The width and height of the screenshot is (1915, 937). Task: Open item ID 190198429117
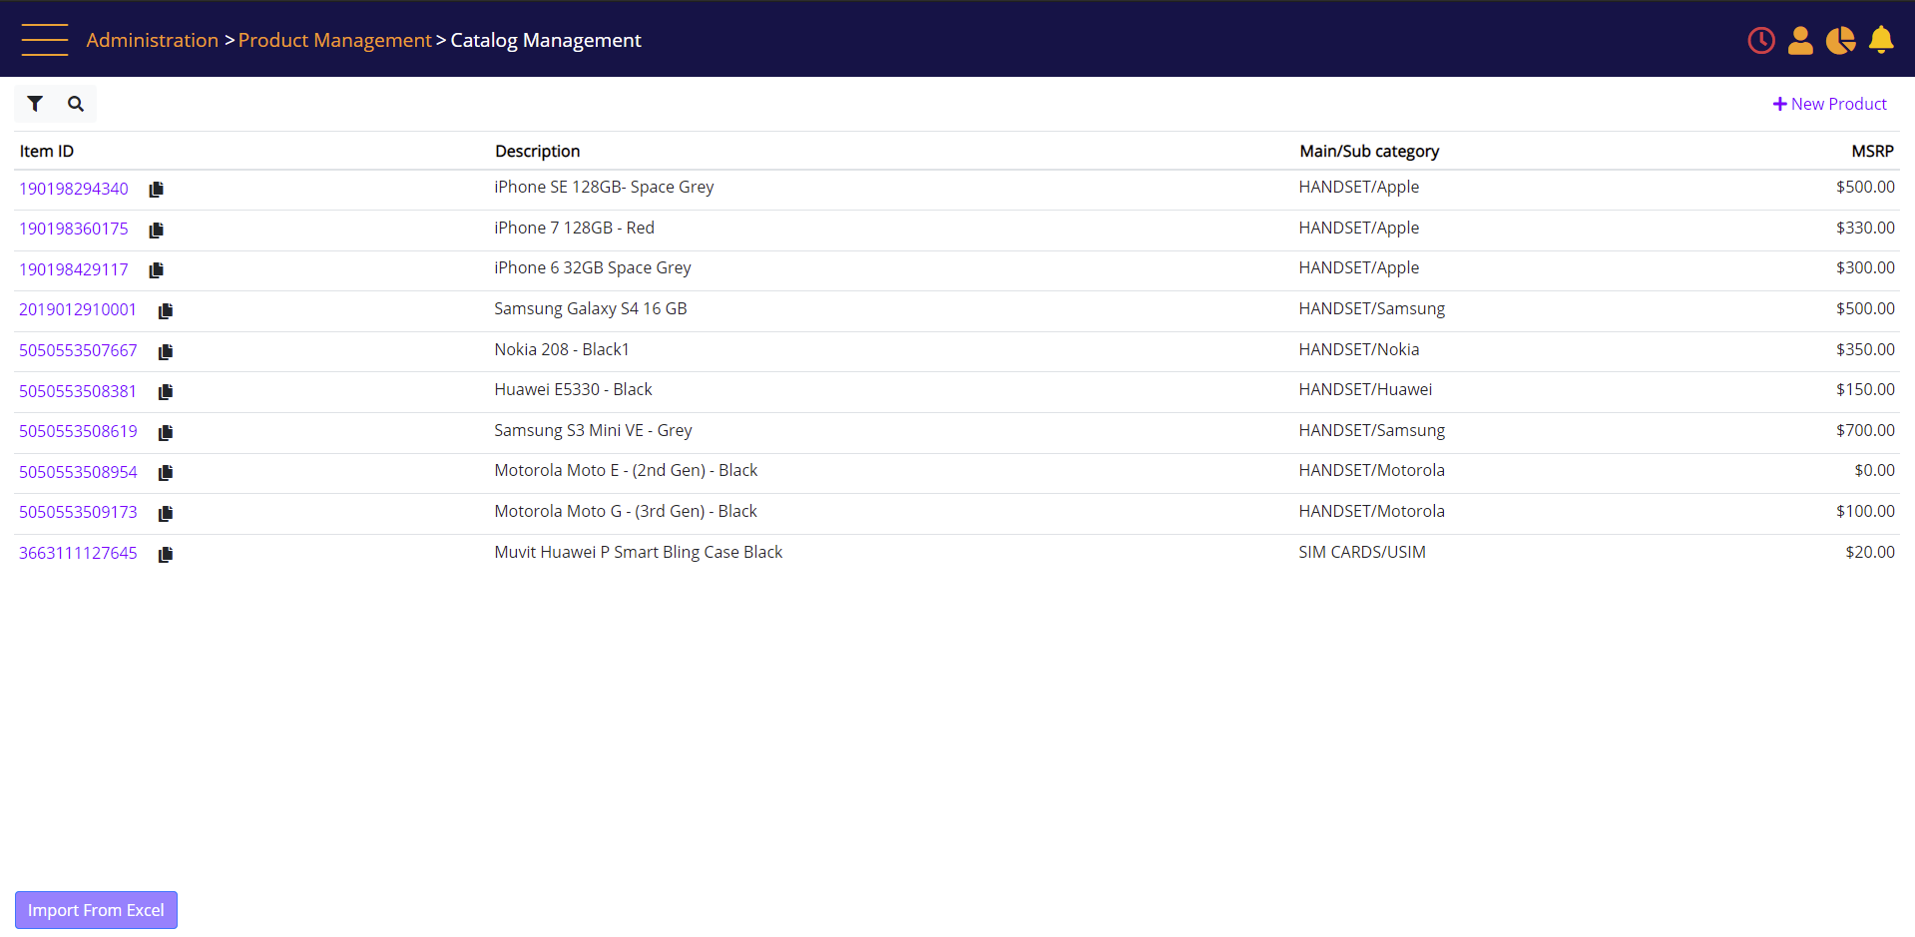click(x=74, y=269)
